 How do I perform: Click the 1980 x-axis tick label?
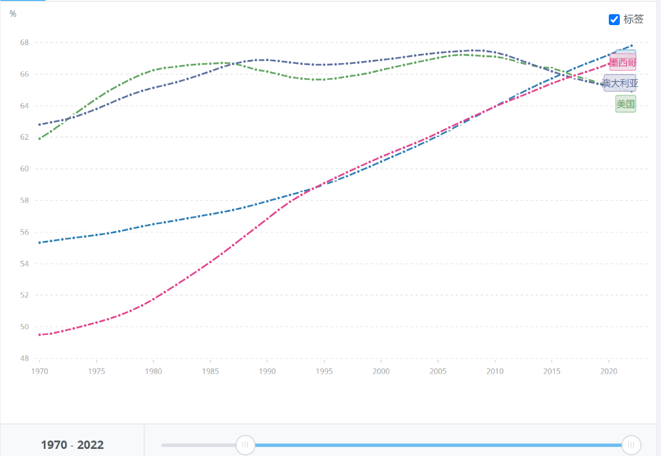click(153, 371)
